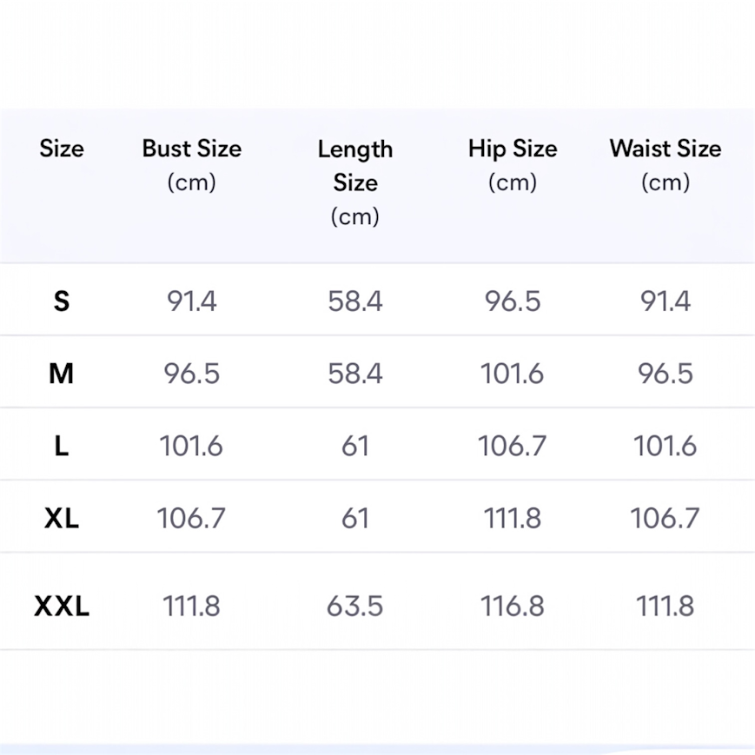Click the waist size value for size L
The width and height of the screenshot is (755, 755).
(x=666, y=447)
